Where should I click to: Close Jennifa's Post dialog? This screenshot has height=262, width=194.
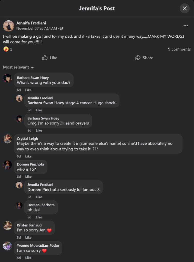tap(185, 8)
